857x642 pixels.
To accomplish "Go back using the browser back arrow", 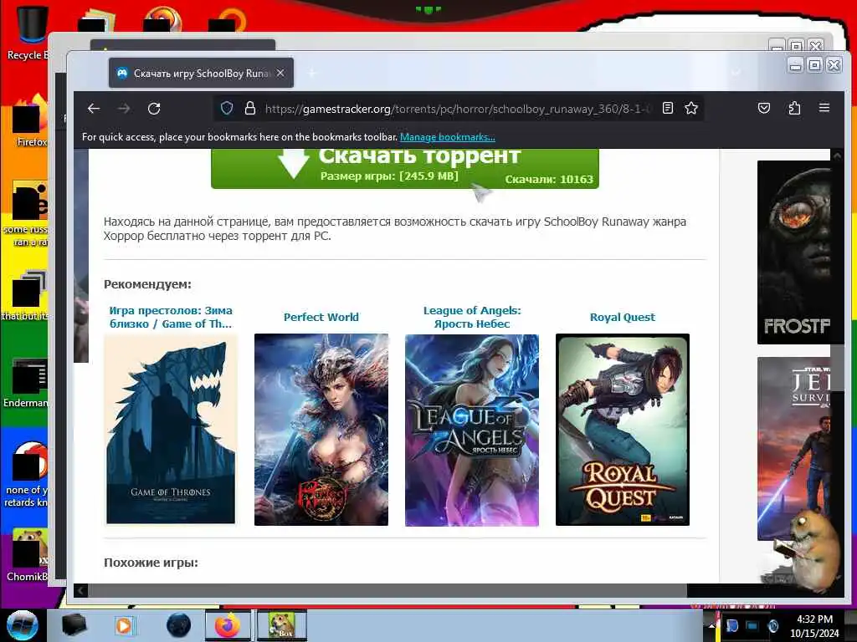I will (94, 109).
